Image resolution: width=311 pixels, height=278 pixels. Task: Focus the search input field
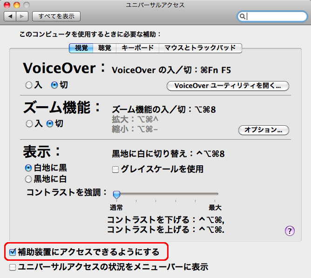[272, 16]
